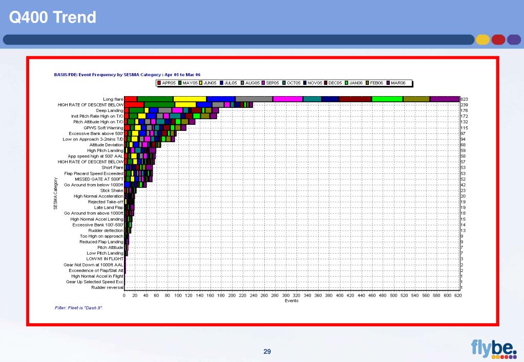
Task: Click the 'Events' x-axis title
Action: [292, 301]
